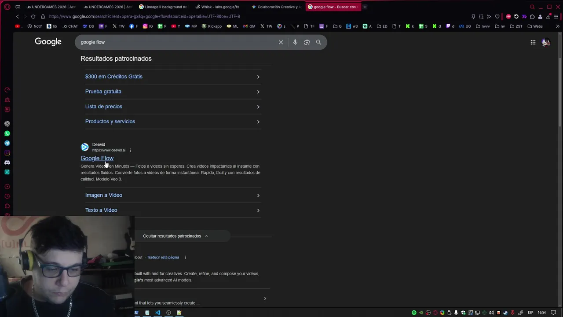Open bookmark heart icon in address bar
The height and width of the screenshot is (317, 563).
coord(497,16)
